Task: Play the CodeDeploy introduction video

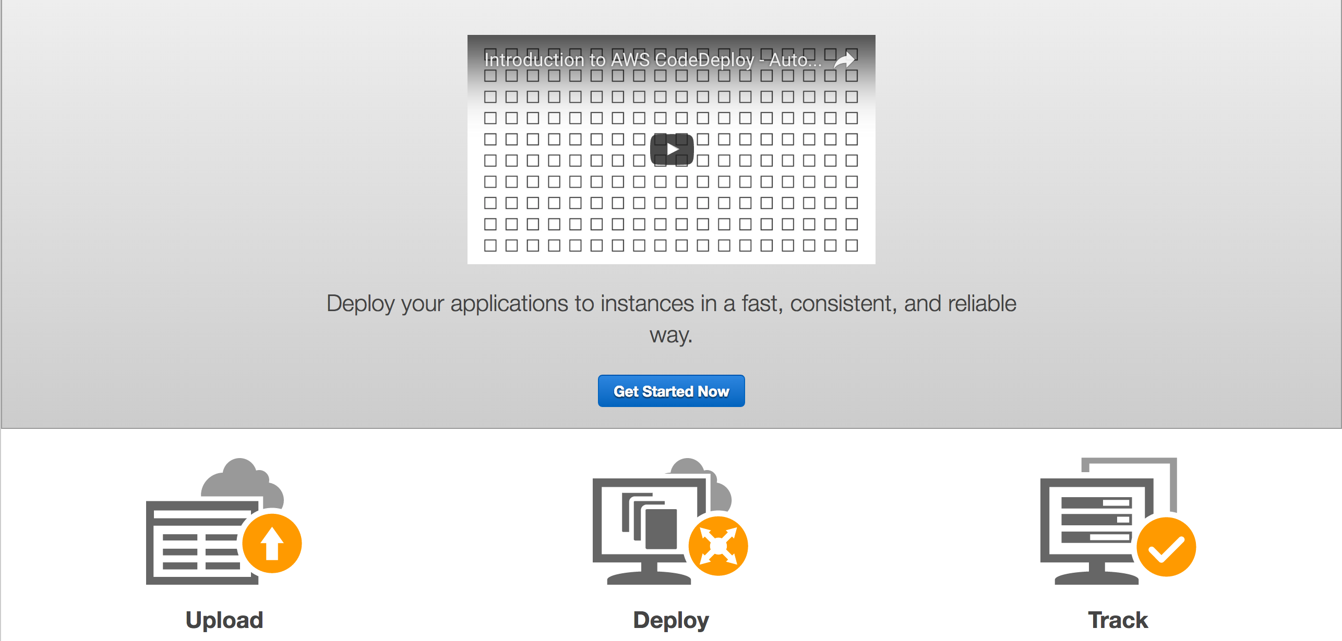Action: click(671, 149)
